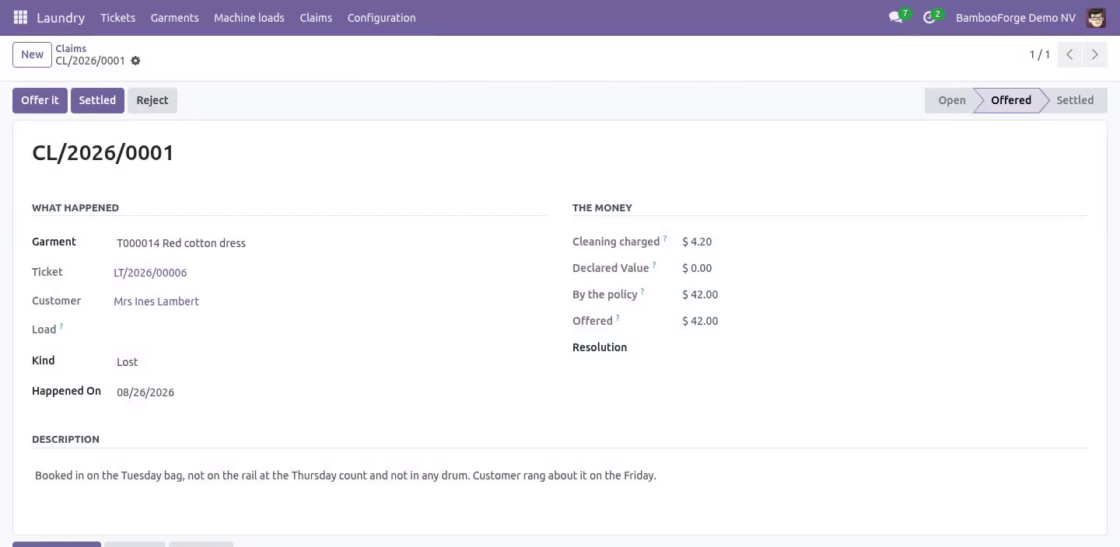
Task: Open the user avatar menu
Action: (1096, 17)
